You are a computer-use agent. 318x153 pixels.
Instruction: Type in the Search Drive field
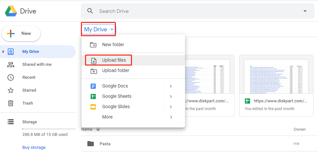pyautogui.click(x=198, y=11)
